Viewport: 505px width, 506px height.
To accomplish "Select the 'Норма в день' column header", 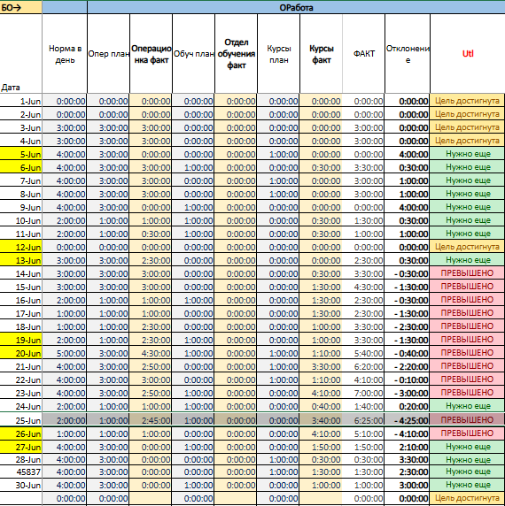I will point(65,54).
